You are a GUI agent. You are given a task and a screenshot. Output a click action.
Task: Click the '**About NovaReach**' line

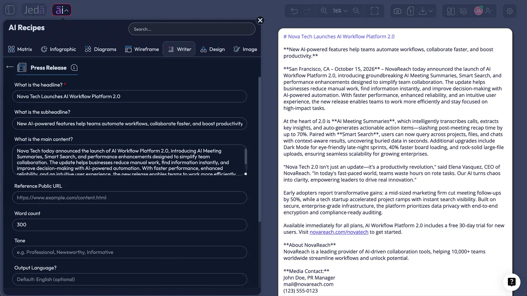(x=309, y=245)
